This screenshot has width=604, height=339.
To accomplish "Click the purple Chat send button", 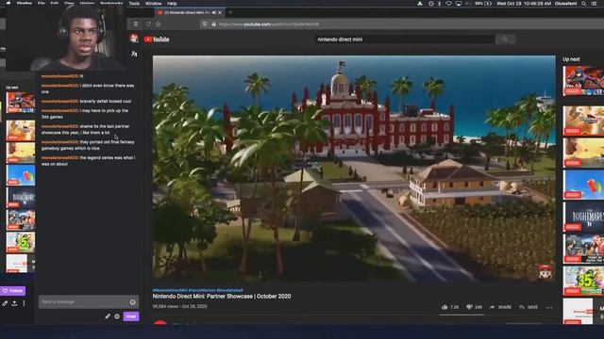I will point(131,316).
